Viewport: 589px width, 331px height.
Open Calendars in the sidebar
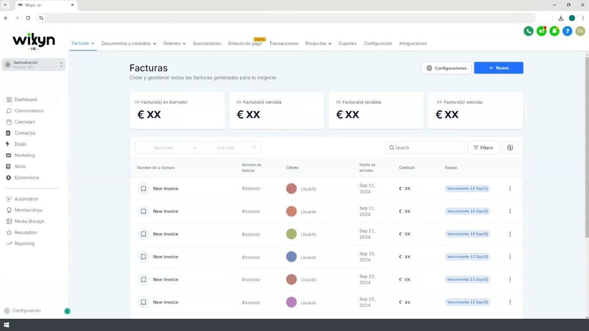[x=25, y=122]
